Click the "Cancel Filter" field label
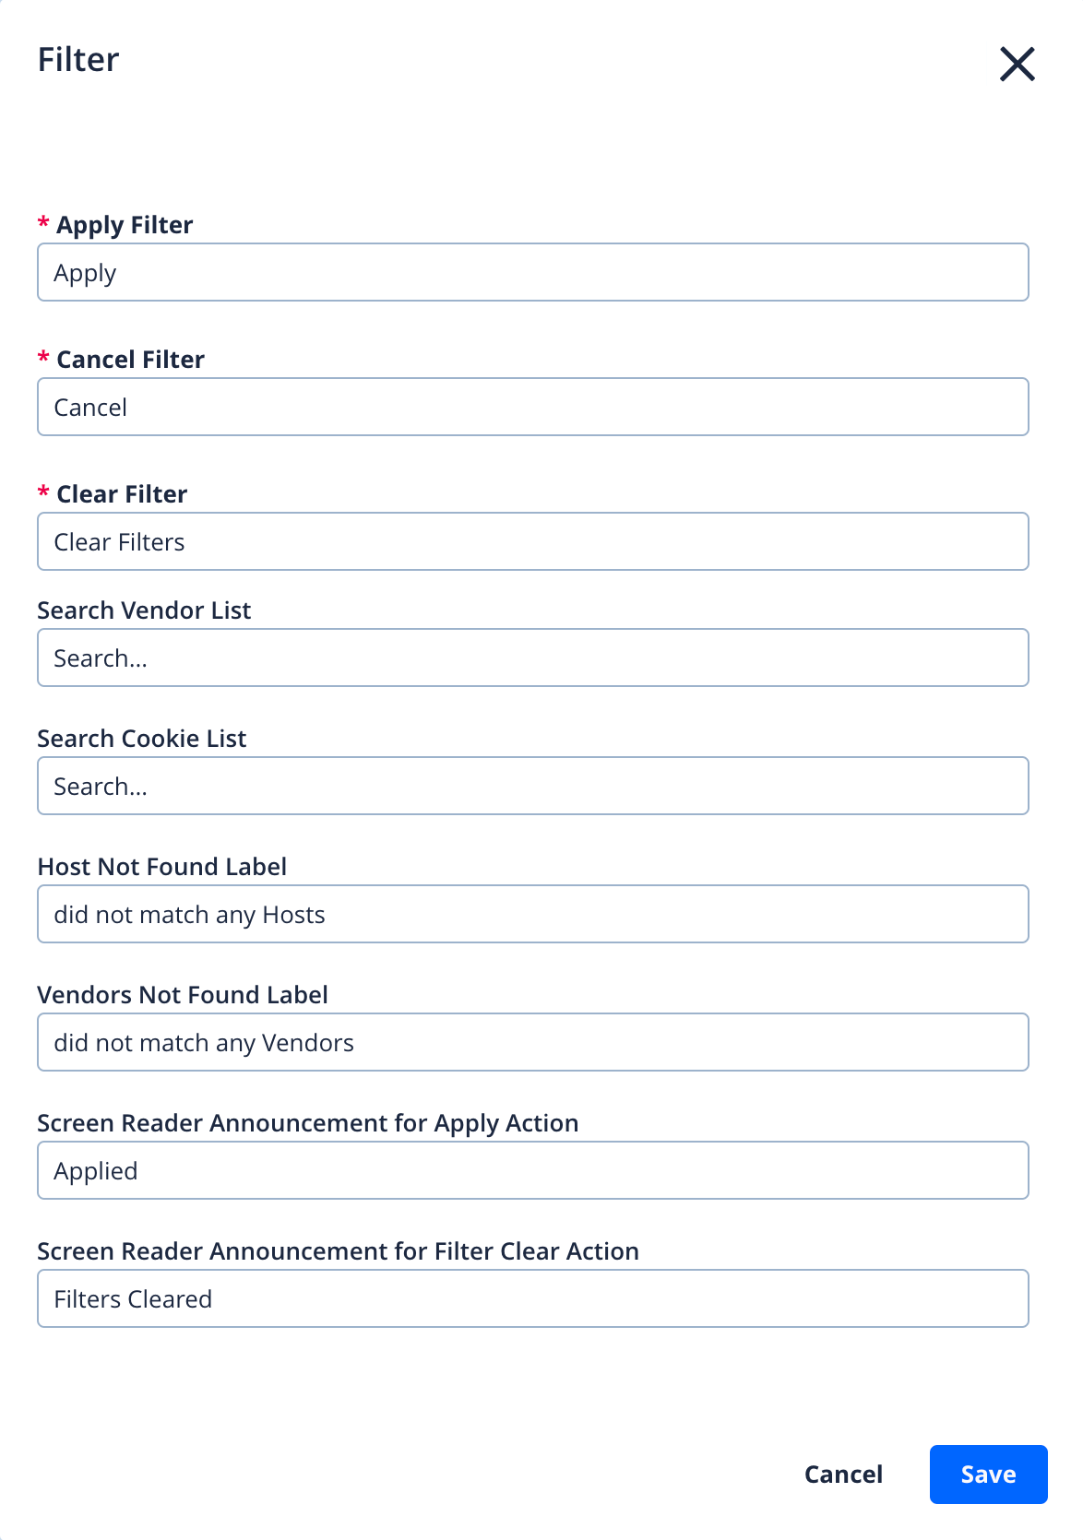This screenshot has height=1540, width=1083. click(130, 360)
